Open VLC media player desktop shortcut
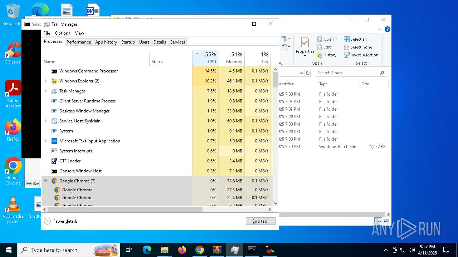 (13, 210)
